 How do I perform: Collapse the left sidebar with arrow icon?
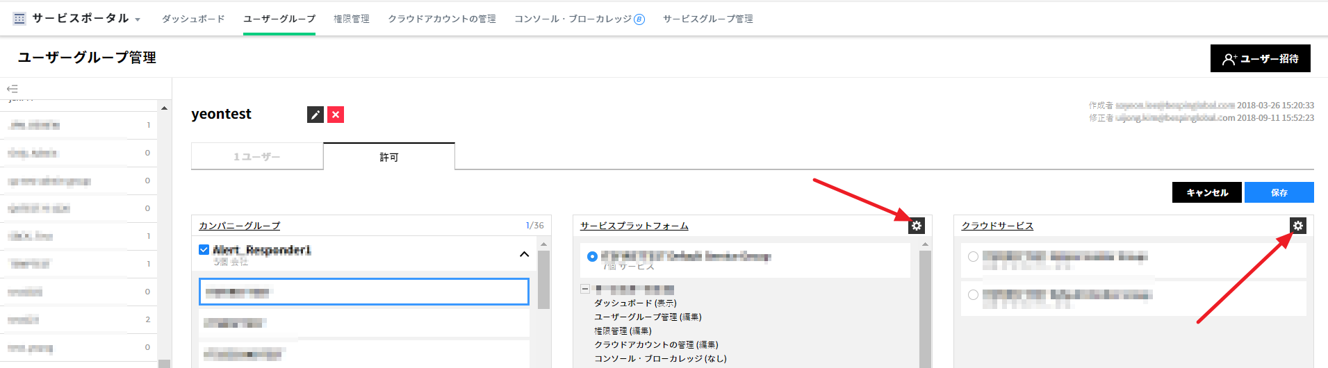pyautogui.click(x=12, y=89)
